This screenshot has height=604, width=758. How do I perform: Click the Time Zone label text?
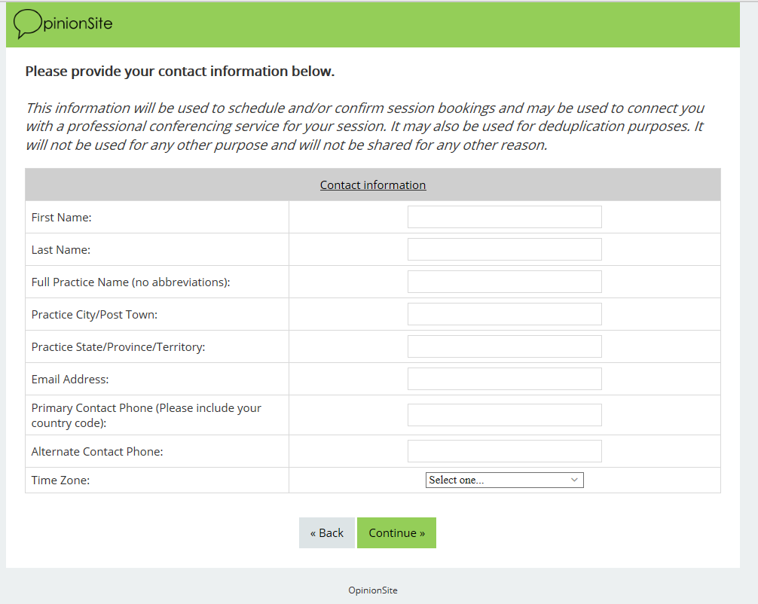click(60, 480)
